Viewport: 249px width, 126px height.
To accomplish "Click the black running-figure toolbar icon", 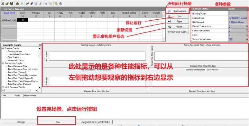I will [27, 3].
